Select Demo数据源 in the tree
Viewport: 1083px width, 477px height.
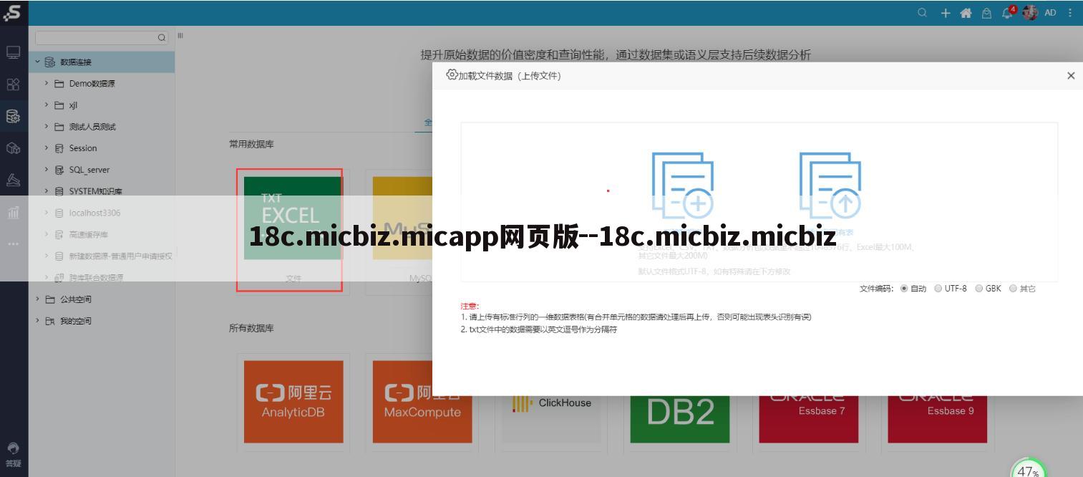pyautogui.click(x=92, y=84)
